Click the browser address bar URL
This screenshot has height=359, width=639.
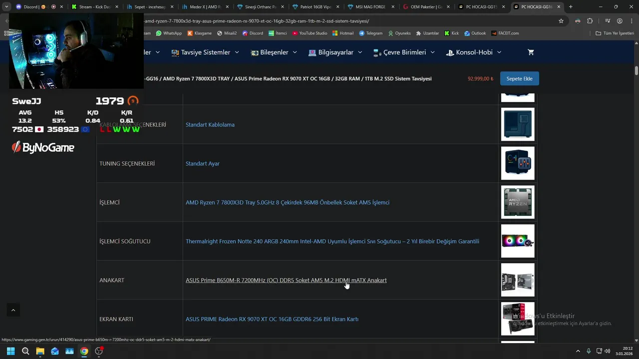(257, 21)
